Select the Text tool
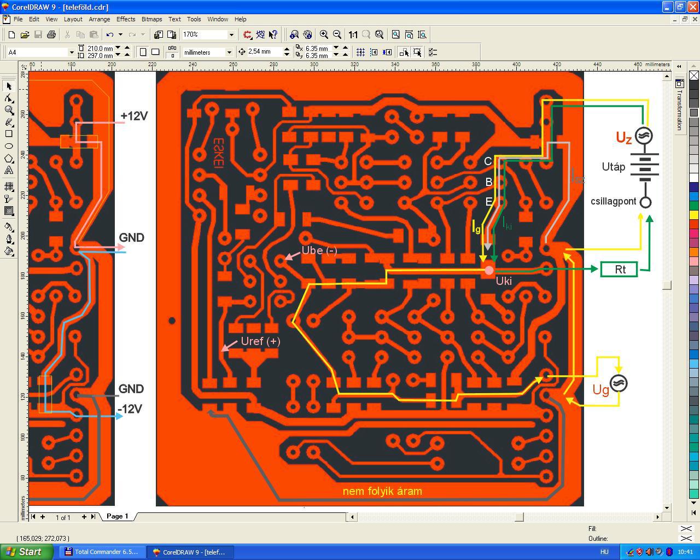The image size is (700, 560). 9,170
